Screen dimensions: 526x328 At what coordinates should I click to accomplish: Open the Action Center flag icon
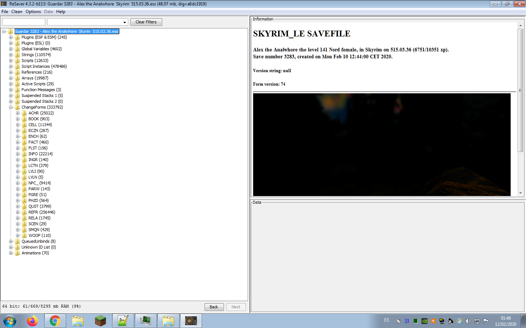pos(486,321)
